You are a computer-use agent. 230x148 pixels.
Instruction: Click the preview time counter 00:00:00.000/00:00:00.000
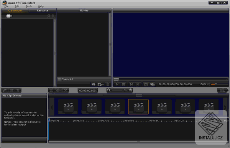pyautogui.click(x=175, y=84)
